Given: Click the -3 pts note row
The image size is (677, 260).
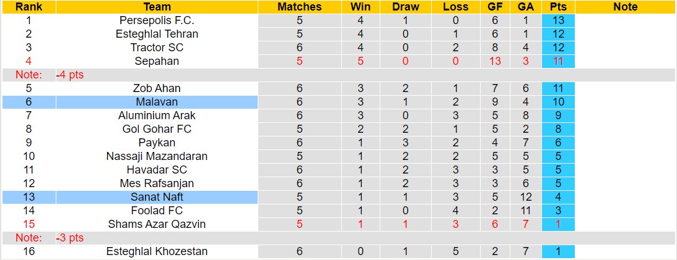Looking at the screenshot, I should pyautogui.click(x=69, y=238).
